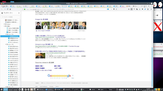Click the video result thumbnail
Image resolution: width=163 pixels, height=91 pixels.
[40, 56]
